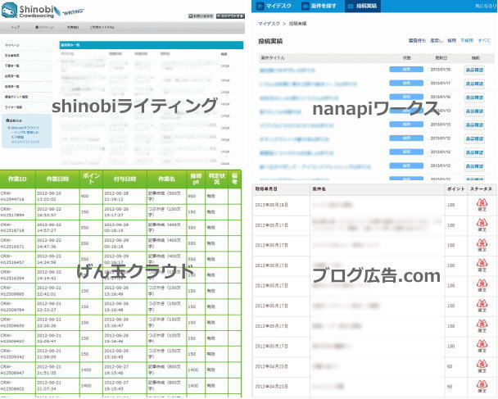The height and width of the screenshot is (399, 498).
Task: Click the 案件タイトル column header in nanapi table
Action: tap(273, 58)
